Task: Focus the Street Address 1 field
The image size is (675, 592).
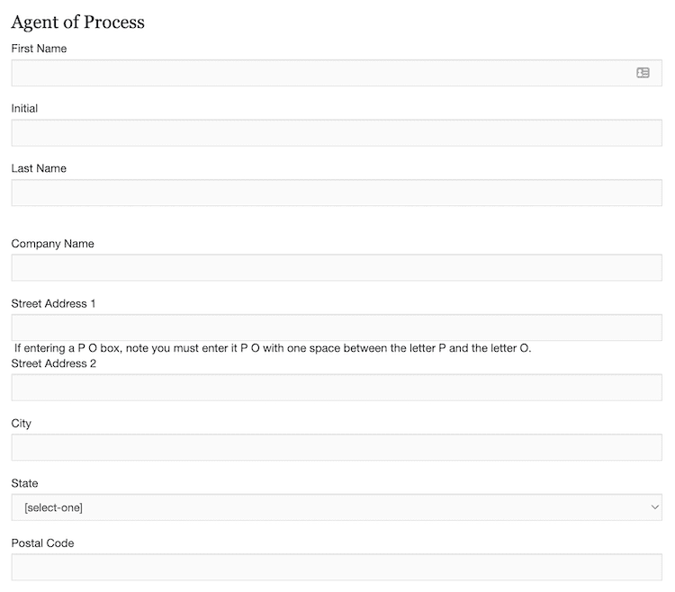Action: [x=337, y=327]
